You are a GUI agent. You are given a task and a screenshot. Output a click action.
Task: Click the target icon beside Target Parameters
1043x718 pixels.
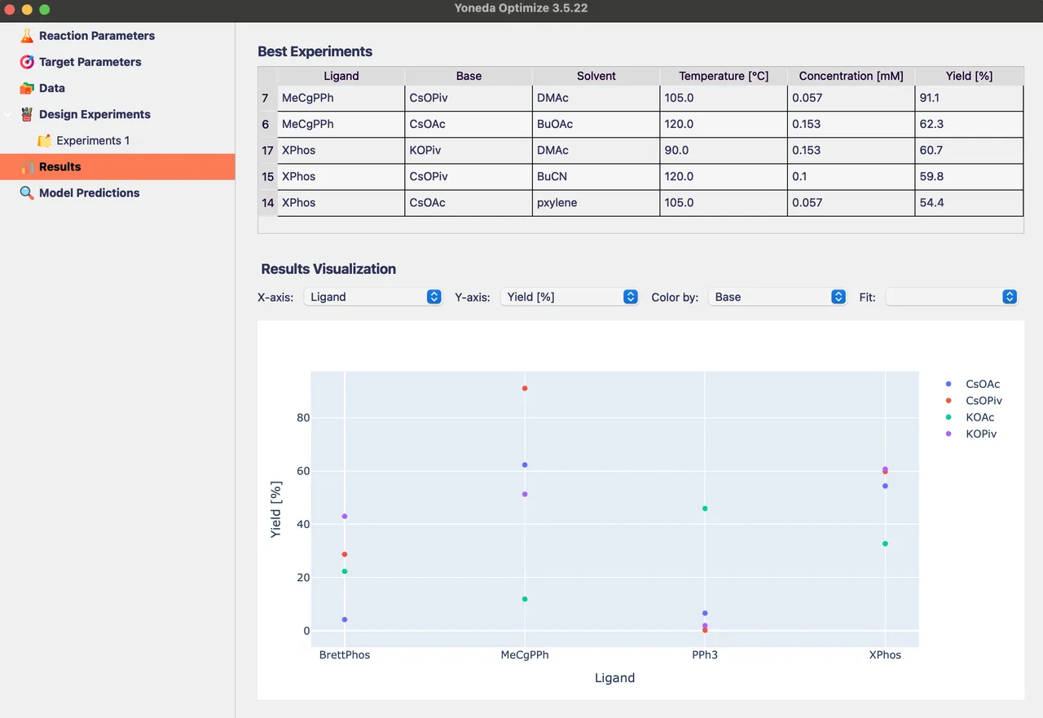point(27,62)
